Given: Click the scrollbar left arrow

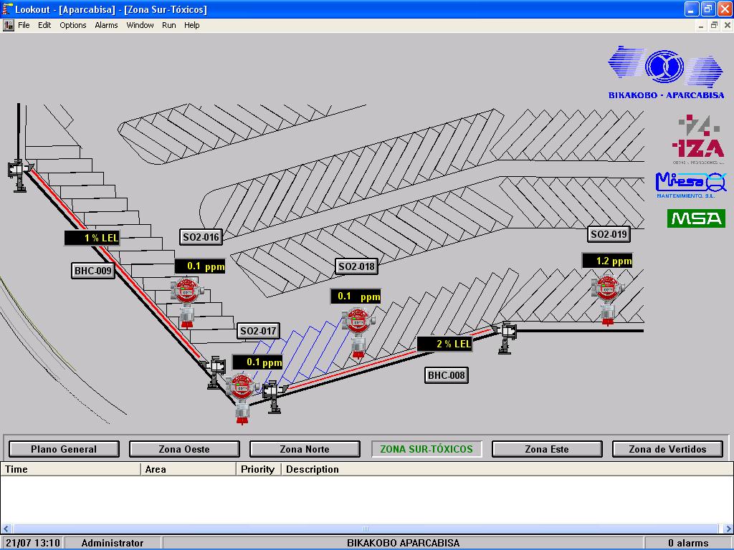Looking at the screenshot, I should 6,529.
